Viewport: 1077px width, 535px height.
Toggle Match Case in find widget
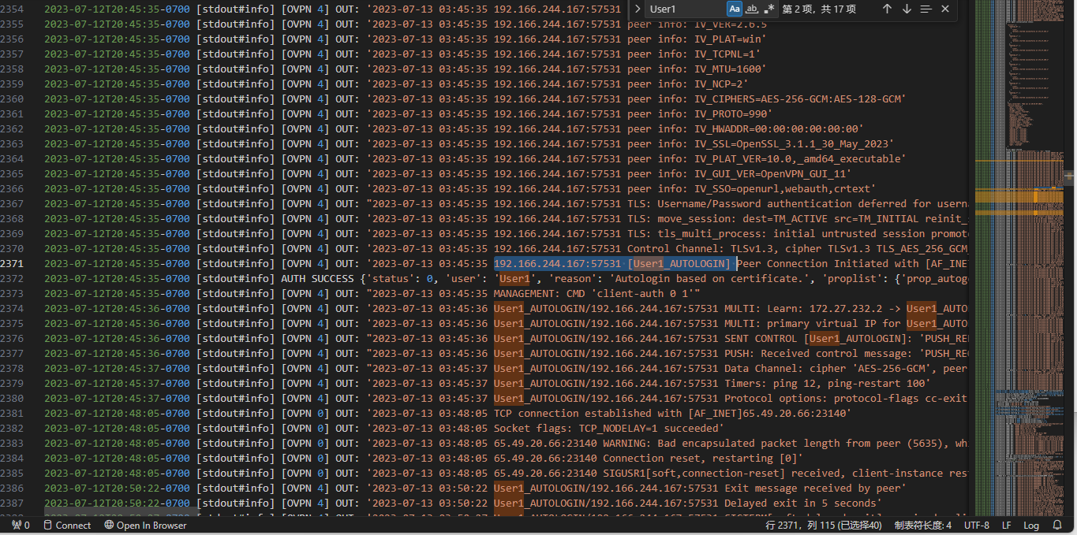coord(735,9)
